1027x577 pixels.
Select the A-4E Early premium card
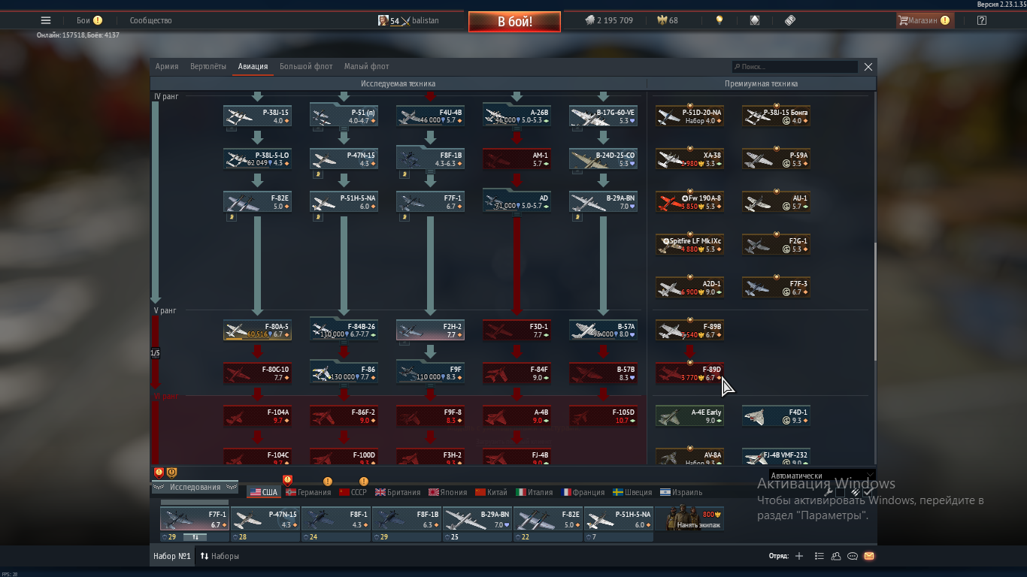click(x=689, y=416)
